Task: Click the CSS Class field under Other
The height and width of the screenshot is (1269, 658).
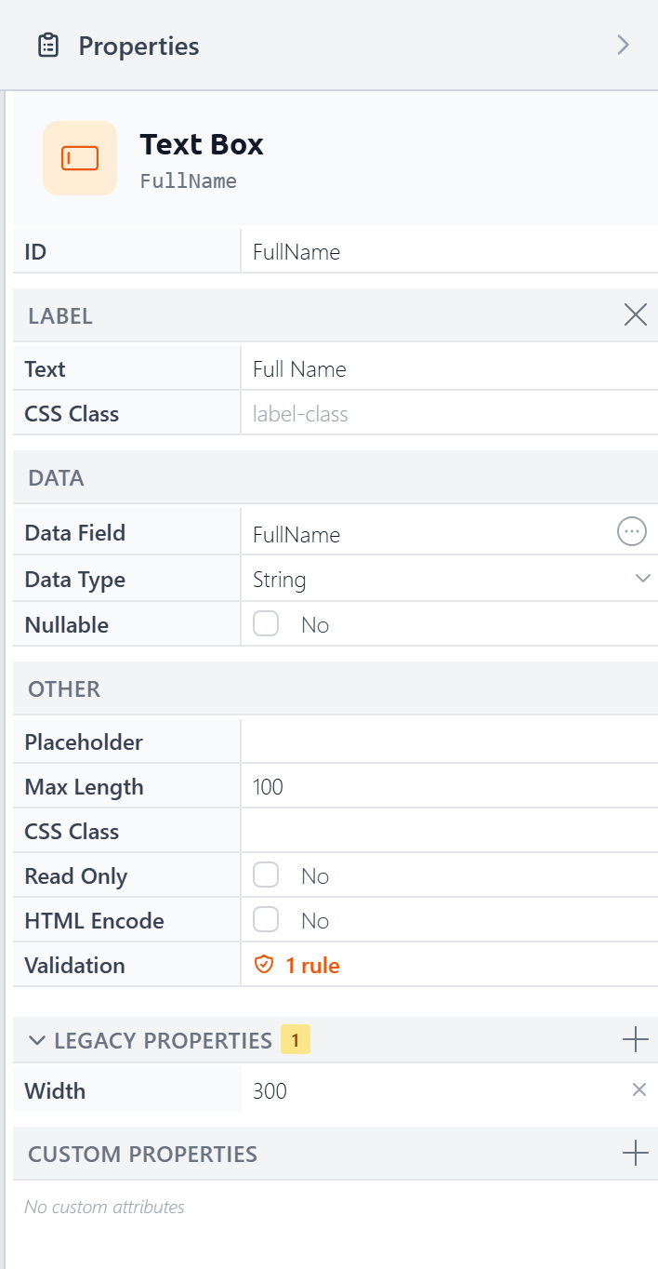Action: coord(450,831)
